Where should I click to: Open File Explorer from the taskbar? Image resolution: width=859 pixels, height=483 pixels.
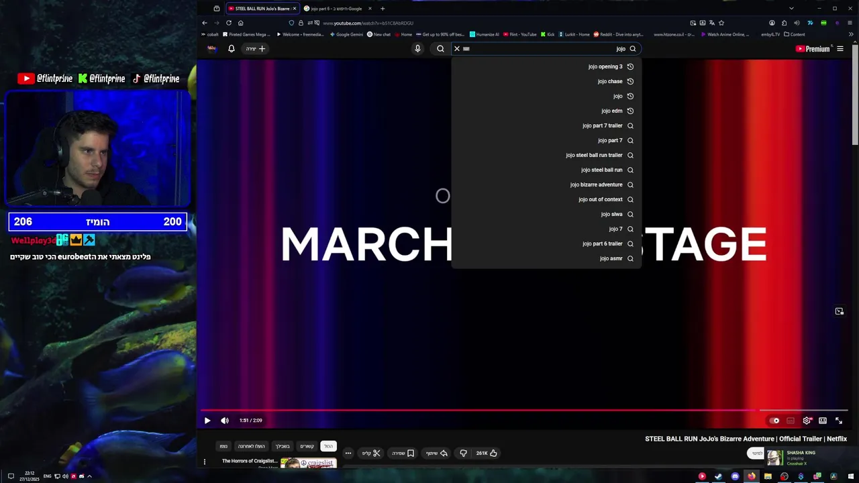pyautogui.click(x=768, y=476)
